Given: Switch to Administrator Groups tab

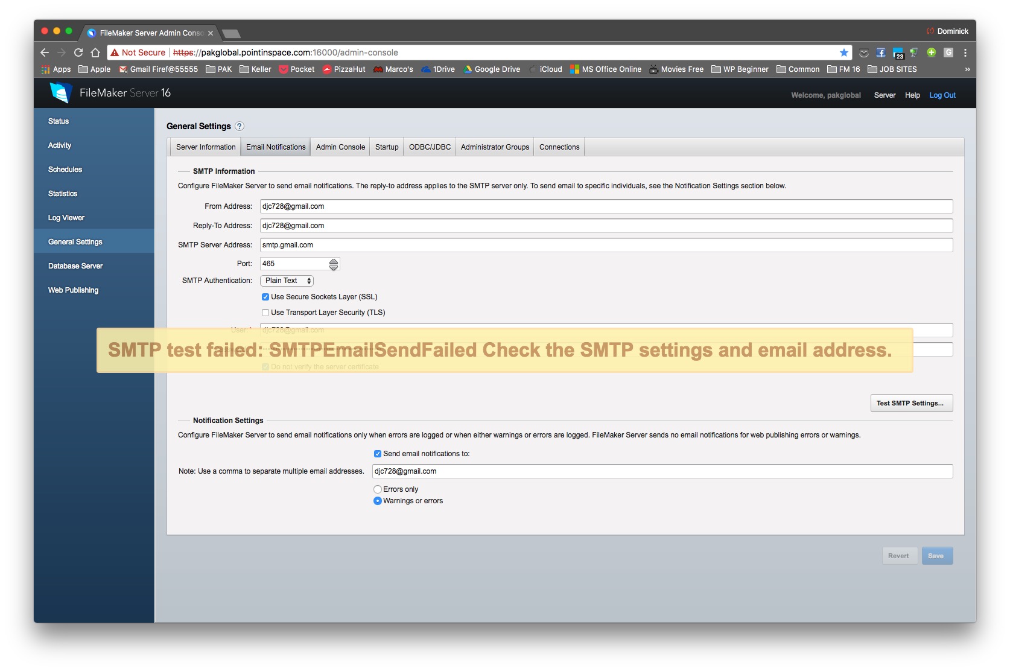Looking at the screenshot, I should pyautogui.click(x=495, y=147).
